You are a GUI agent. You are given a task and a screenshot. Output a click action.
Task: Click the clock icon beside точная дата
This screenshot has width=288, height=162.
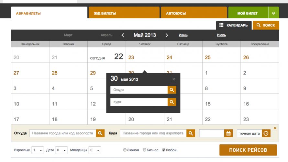point(266,133)
